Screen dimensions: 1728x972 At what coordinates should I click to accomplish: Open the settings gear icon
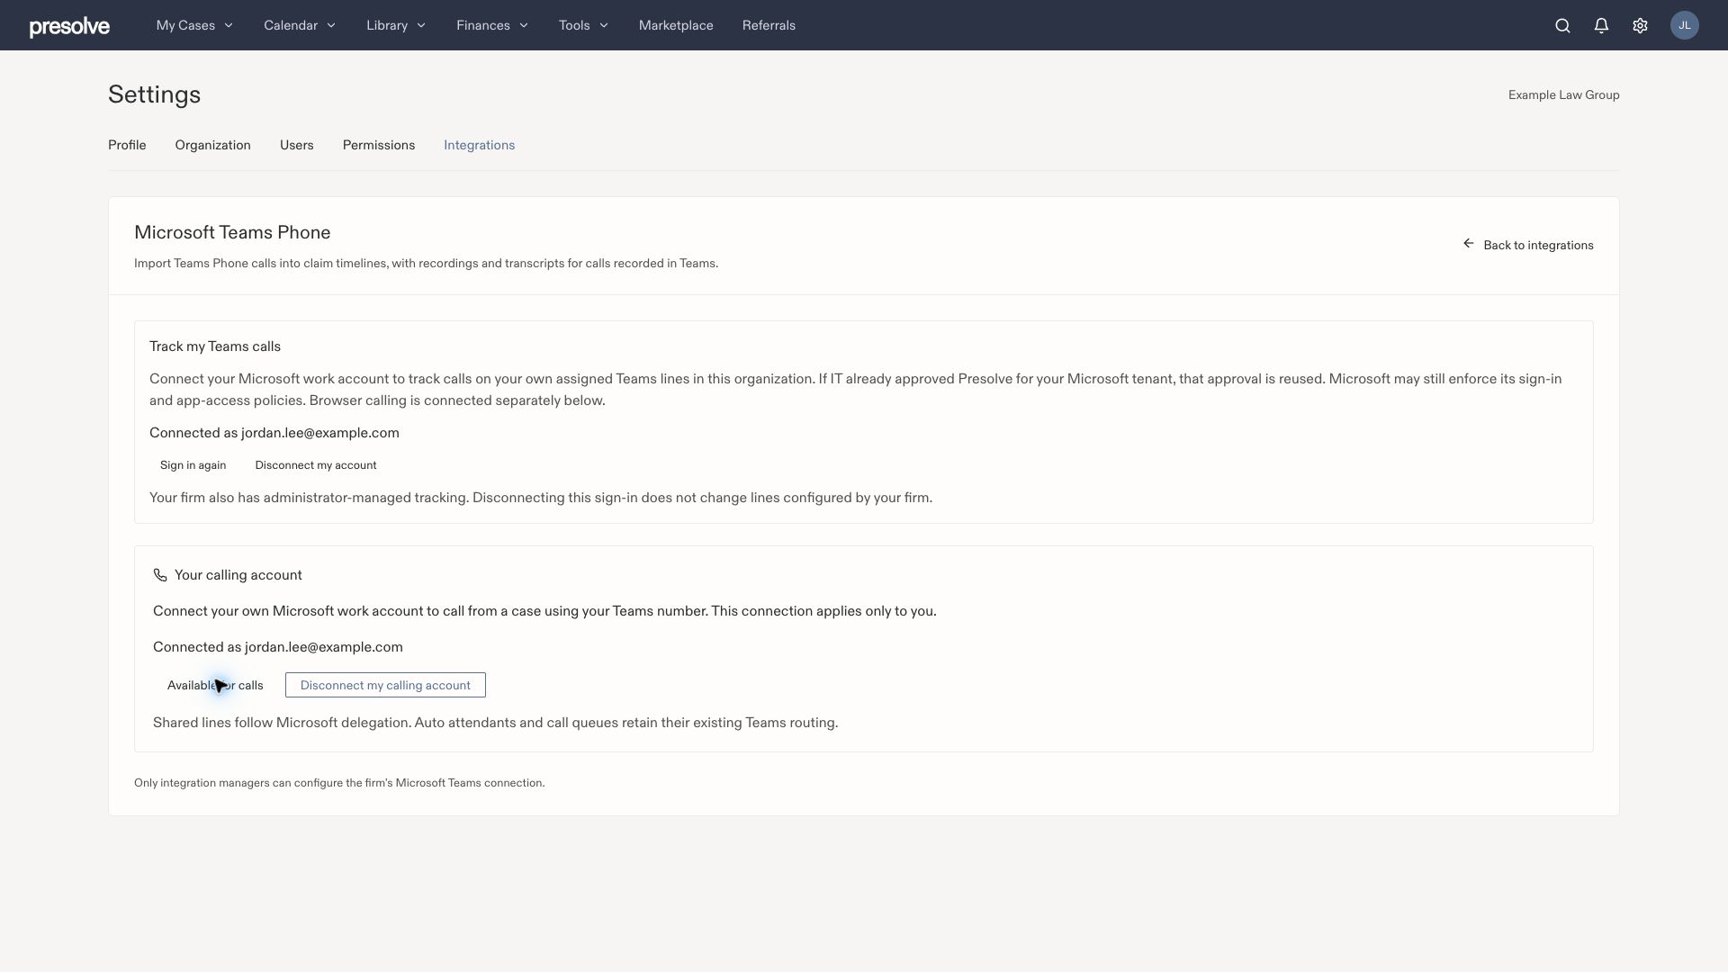coord(1640,25)
